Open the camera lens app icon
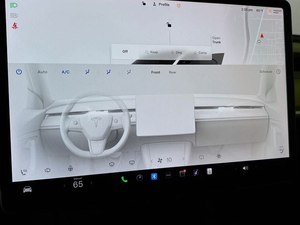 [140, 178]
